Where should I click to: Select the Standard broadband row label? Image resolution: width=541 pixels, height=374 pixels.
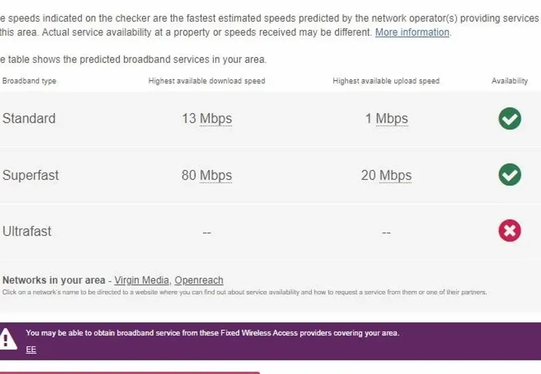pyautogui.click(x=29, y=119)
